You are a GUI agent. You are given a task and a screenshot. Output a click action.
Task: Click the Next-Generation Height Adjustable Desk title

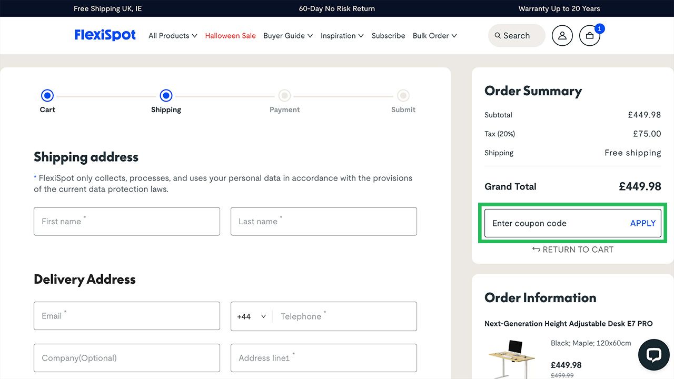click(569, 324)
